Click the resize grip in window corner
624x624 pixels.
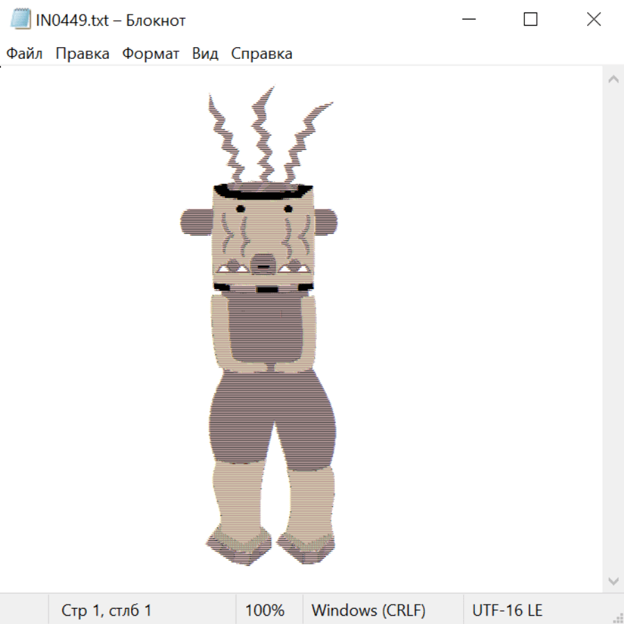pyautogui.click(x=617, y=617)
